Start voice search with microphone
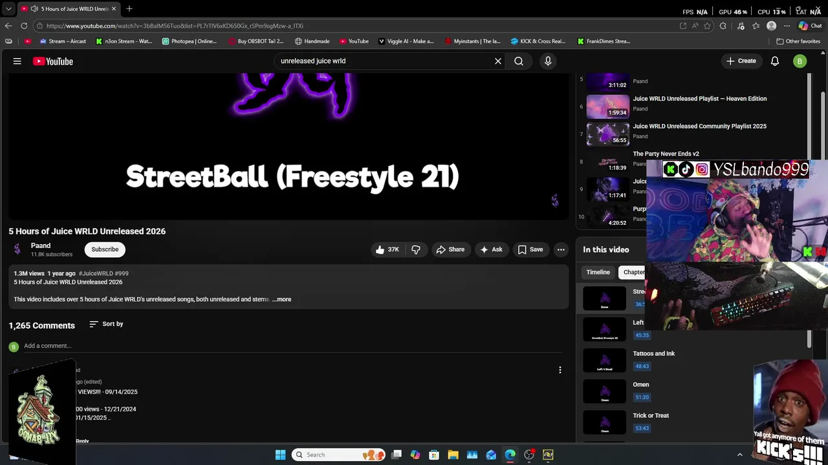828x465 pixels. tap(548, 61)
